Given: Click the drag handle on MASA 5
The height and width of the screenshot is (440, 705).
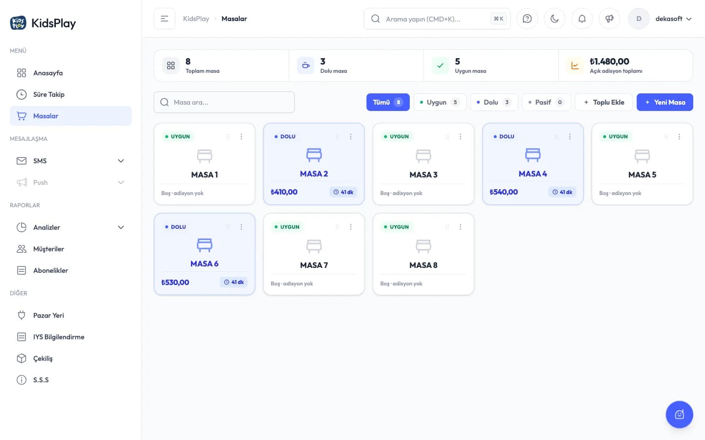Looking at the screenshot, I should (666, 137).
